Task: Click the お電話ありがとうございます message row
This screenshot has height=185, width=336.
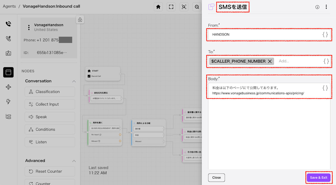Action: click(x=106, y=99)
